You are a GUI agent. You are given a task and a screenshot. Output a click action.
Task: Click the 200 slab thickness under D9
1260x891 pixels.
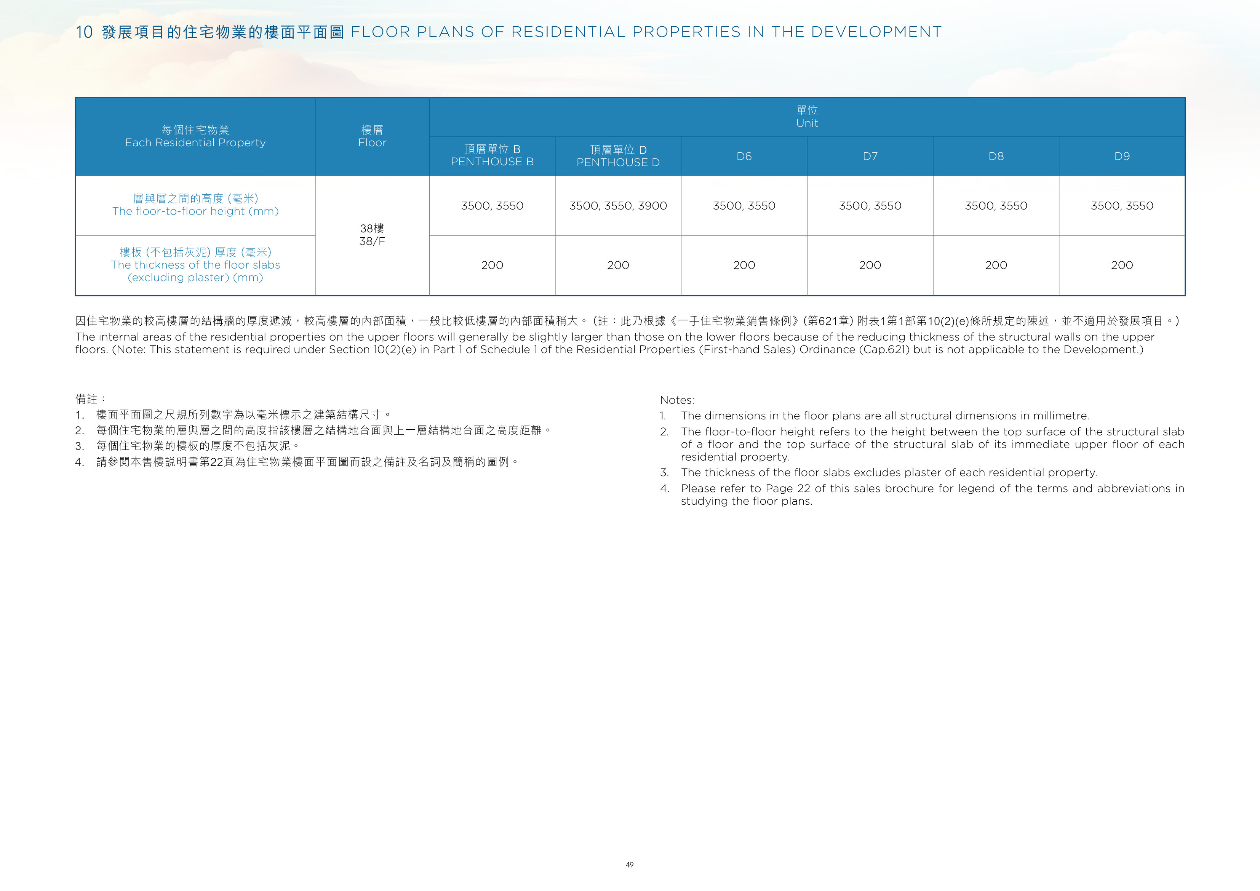[x=1122, y=265]
